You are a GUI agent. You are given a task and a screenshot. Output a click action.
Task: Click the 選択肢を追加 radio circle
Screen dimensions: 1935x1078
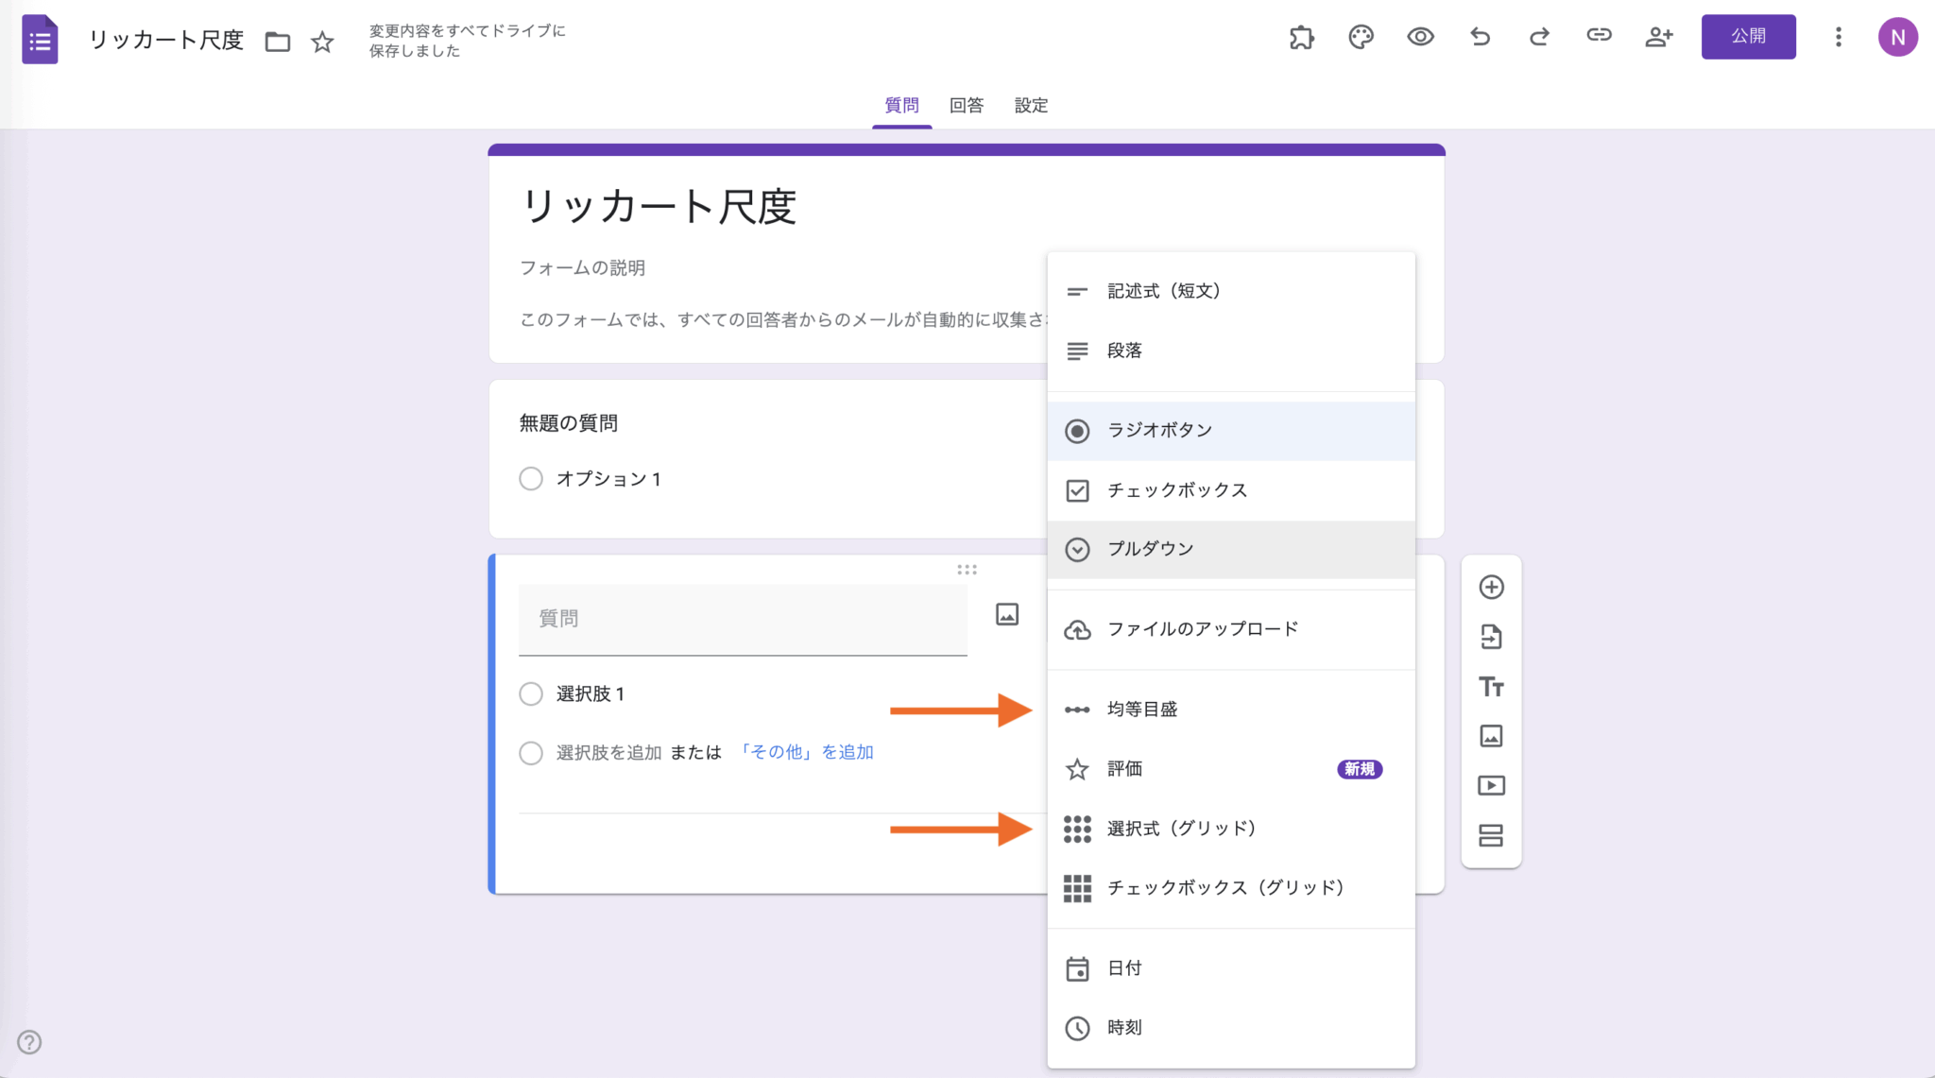click(530, 753)
